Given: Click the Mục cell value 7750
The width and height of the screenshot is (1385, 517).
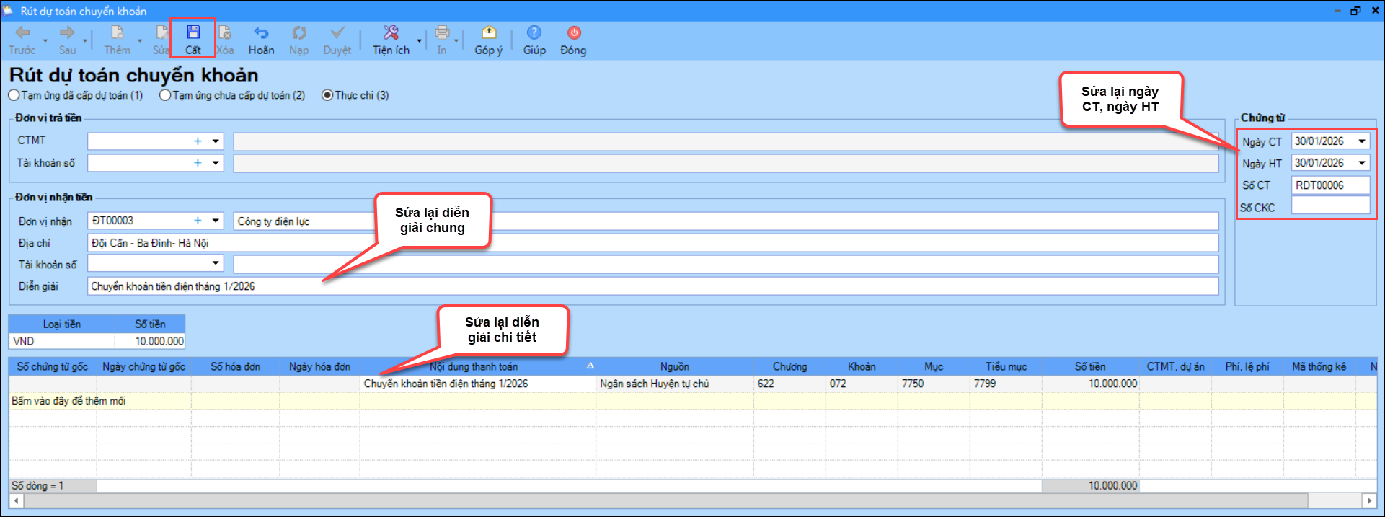Looking at the screenshot, I should pyautogui.click(x=934, y=384).
